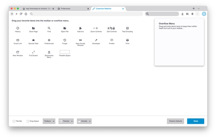Open a new tab with plus button

[x=194, y=9]
